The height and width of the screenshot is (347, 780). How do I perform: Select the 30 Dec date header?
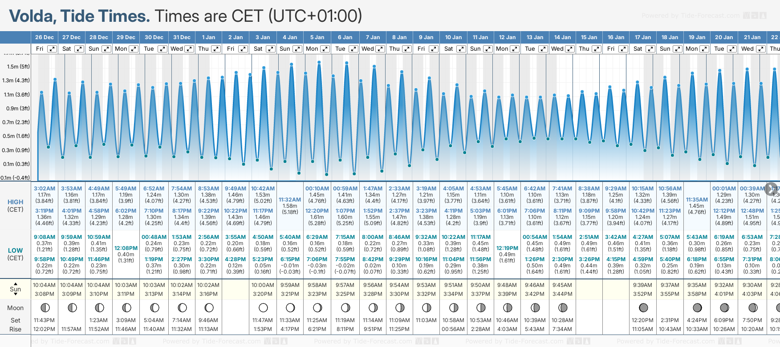[154, 37]
